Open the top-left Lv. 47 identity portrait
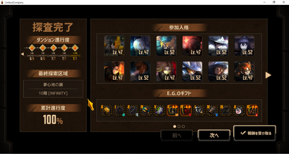 pyautogui.click(x=114, y=46)
